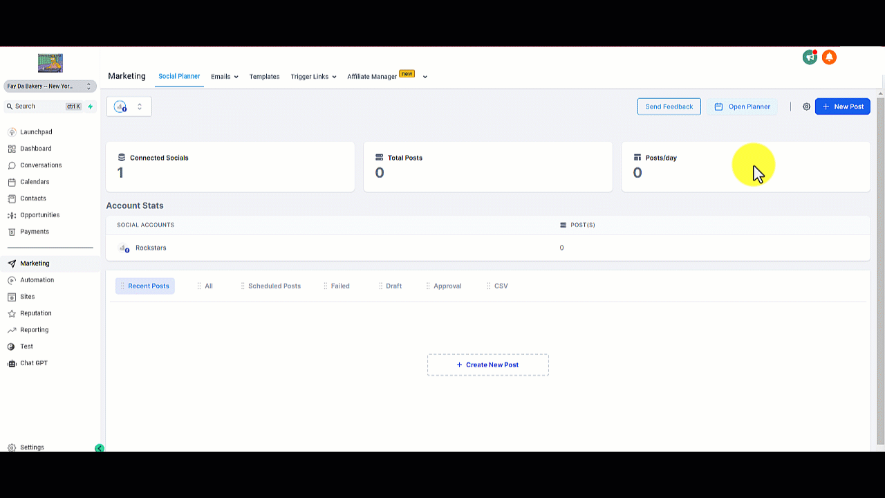Screen dimensions: 885x498
Task: Select the Recent Posts tab
Action: click(145, 286)
